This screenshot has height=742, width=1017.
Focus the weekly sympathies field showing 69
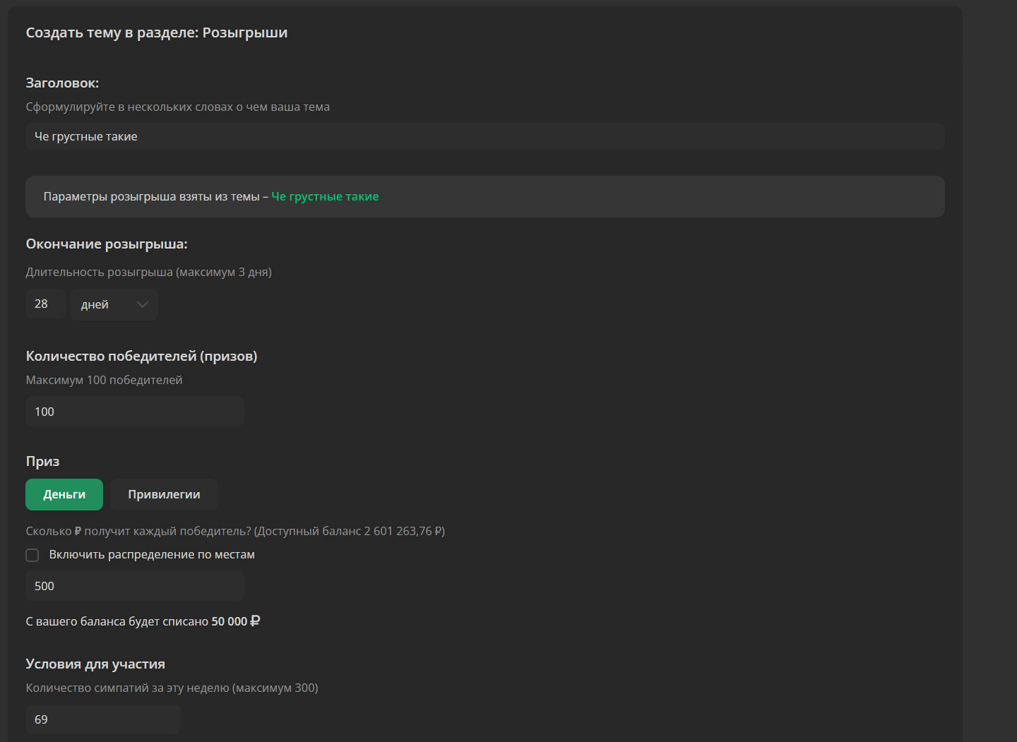(x=102, y=719)
